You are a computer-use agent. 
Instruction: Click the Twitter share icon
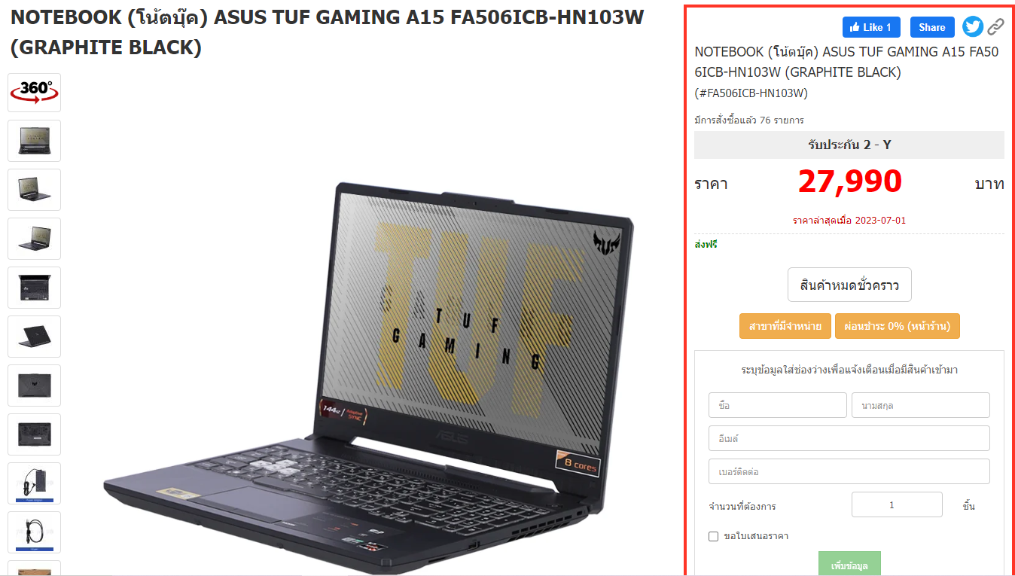click(x=973, y=27)
